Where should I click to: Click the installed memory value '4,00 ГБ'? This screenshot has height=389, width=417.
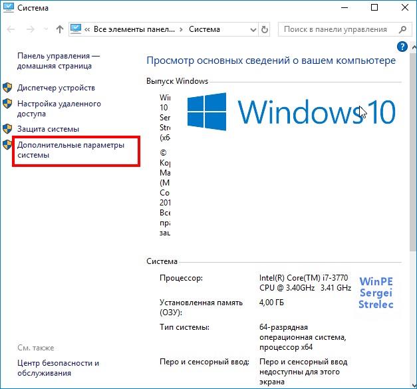(x=271, y=303)
